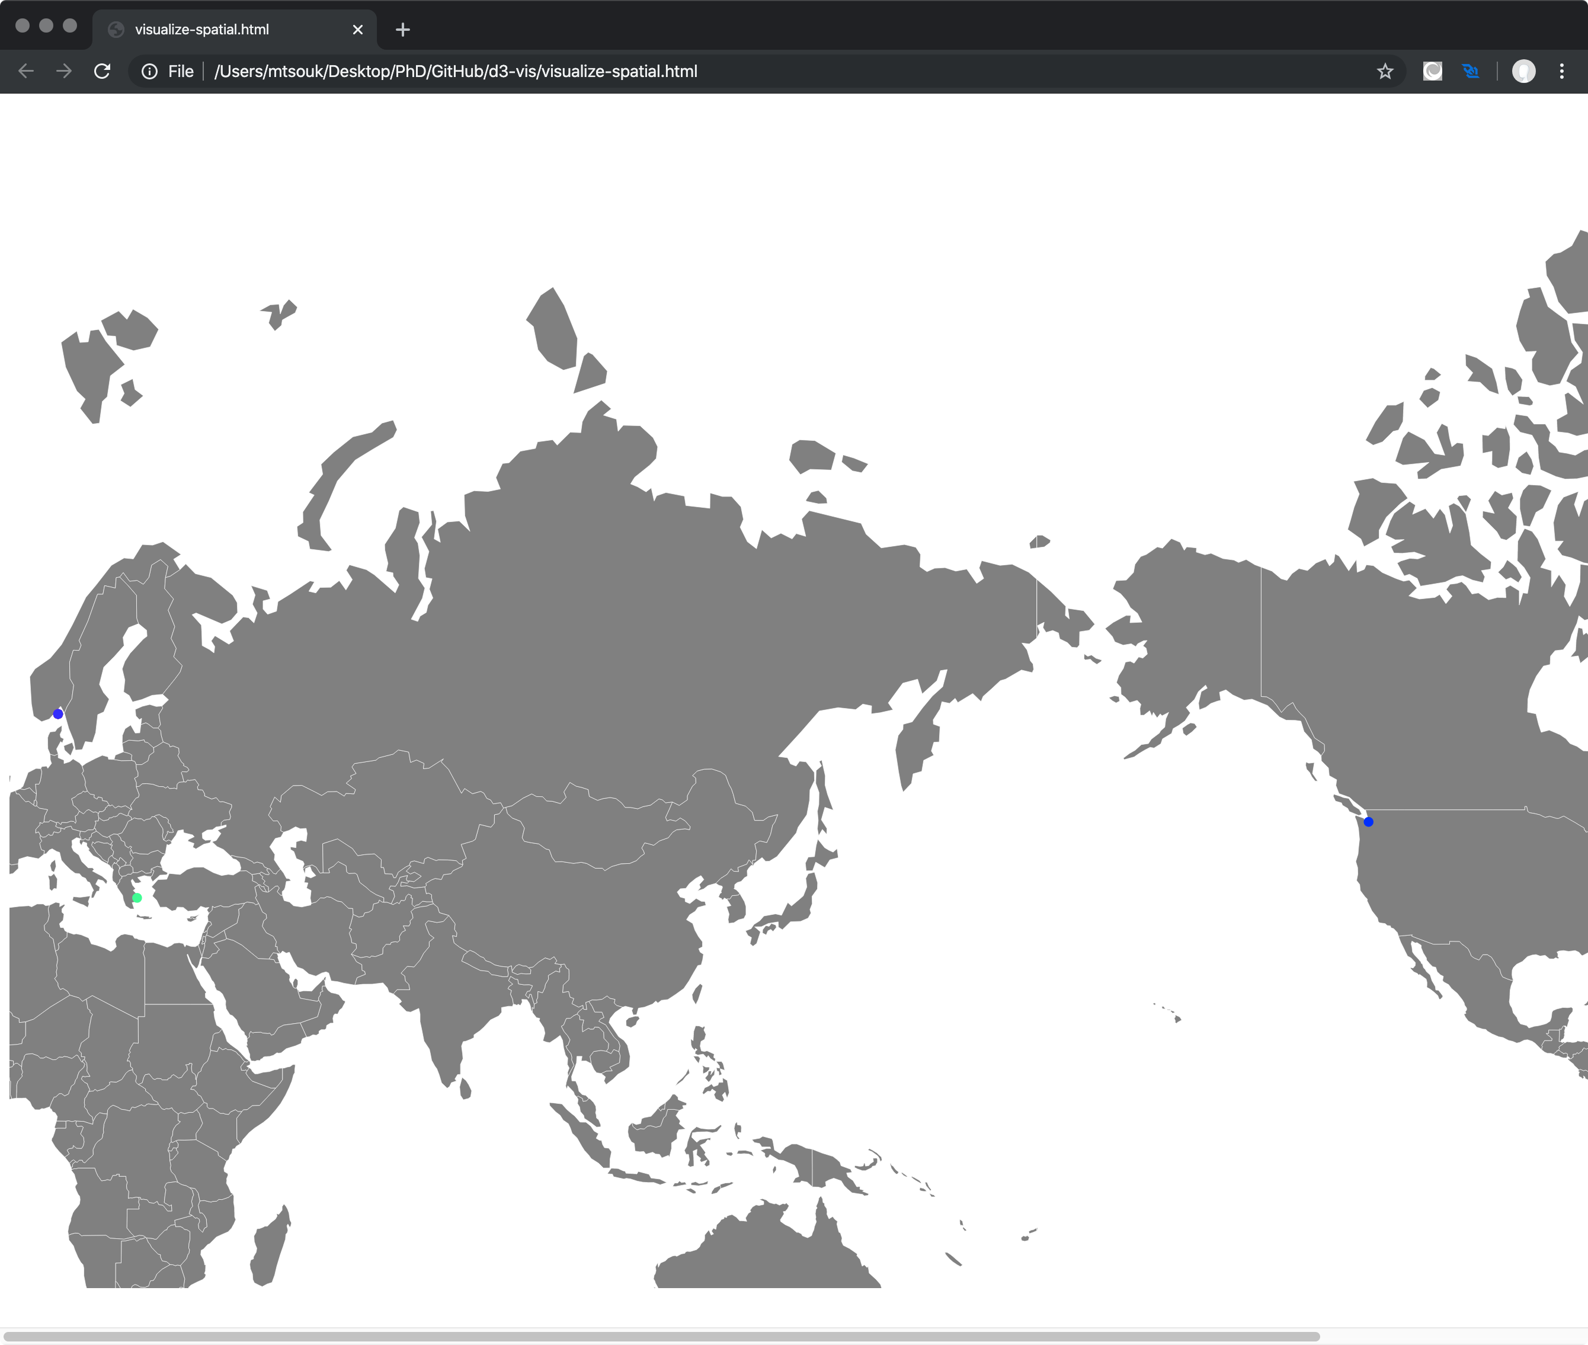Click the horizontal scrollbar at page bottom
This screenshot has height=1345, width=1588.
click(662, 1337)
